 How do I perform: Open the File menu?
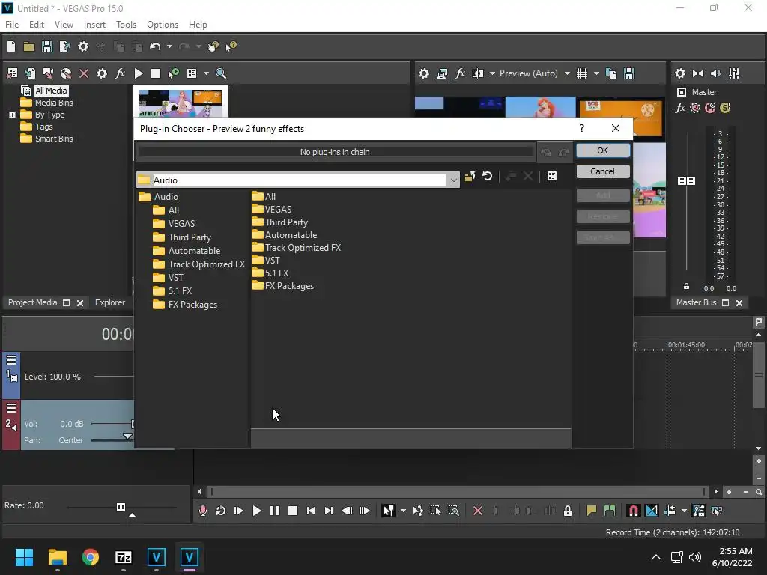12,25
